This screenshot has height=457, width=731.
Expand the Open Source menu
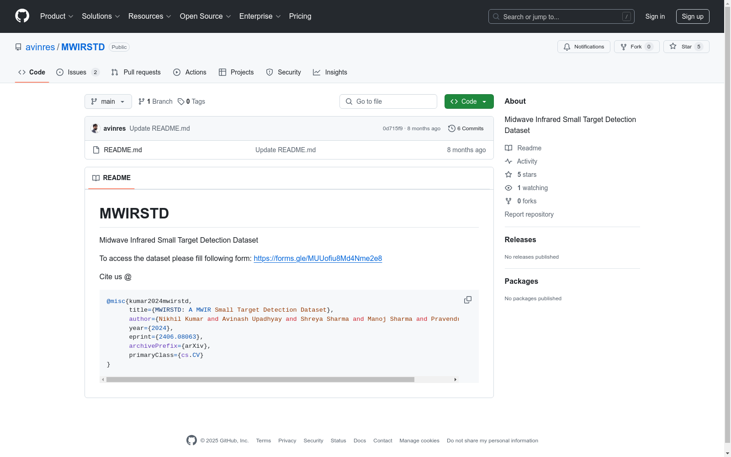coord(205,16)
